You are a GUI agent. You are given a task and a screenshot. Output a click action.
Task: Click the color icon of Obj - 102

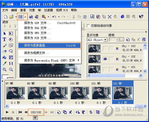coord(117,59)
